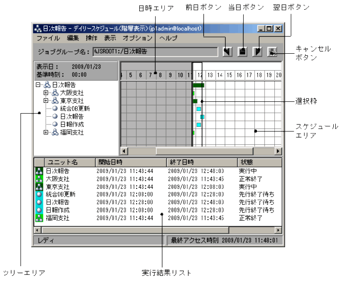Click the 統合DB更新 job icon in tree

point(55,109)
